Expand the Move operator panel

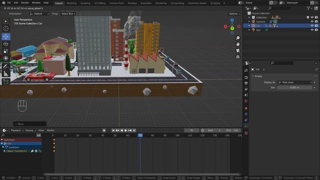click(30, 124)
